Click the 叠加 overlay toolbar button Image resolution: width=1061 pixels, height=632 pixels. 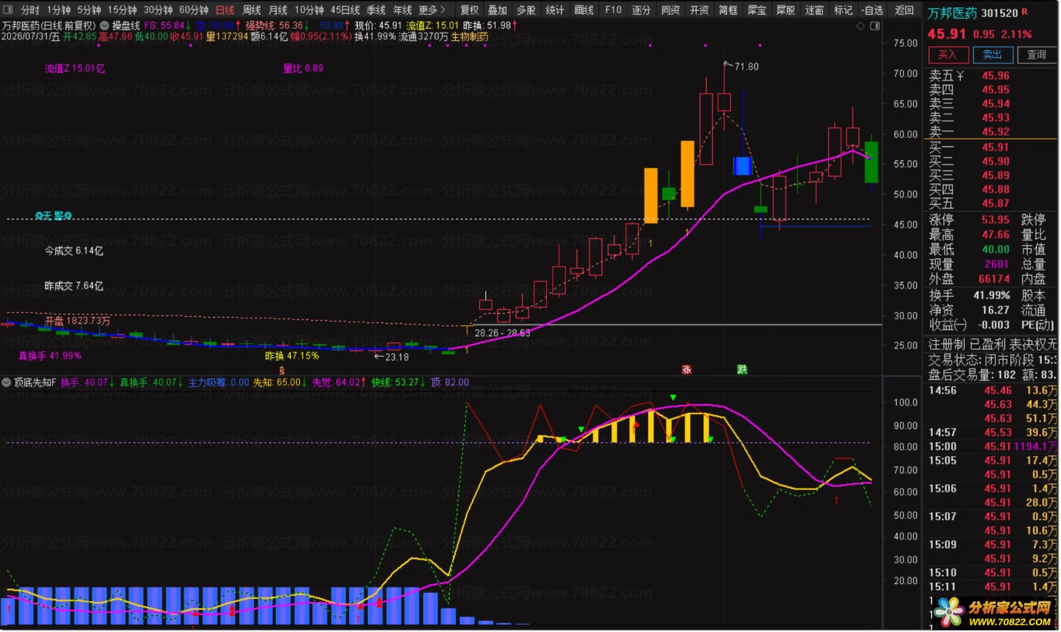[x=497, y=10]
